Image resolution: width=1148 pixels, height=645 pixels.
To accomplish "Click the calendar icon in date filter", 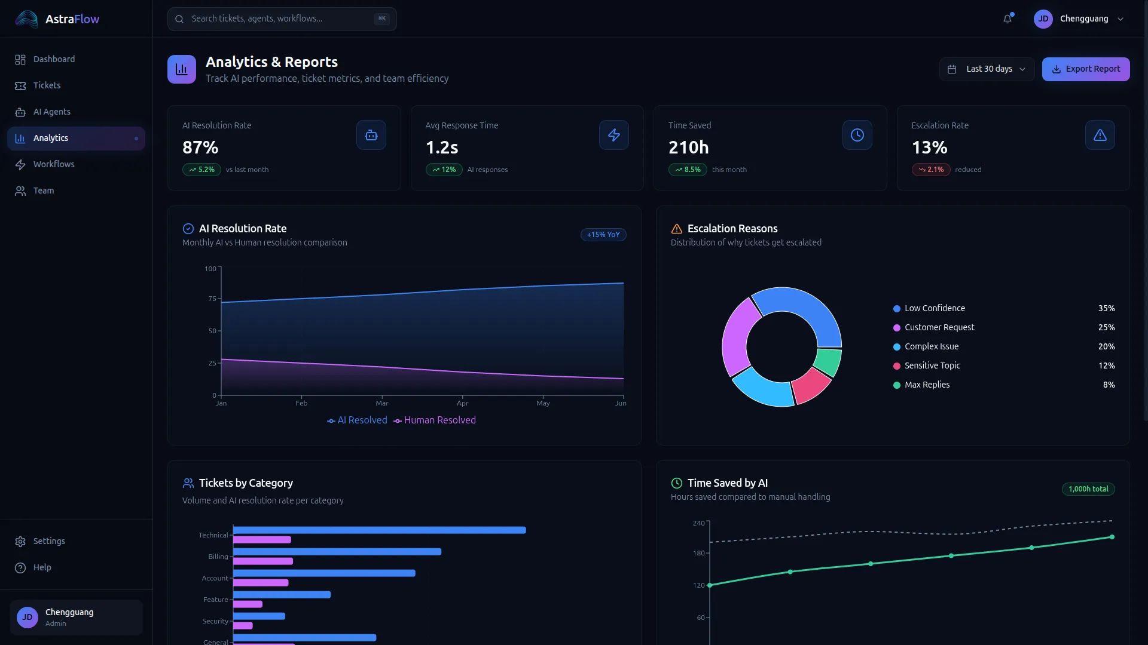I will point(952,69).
